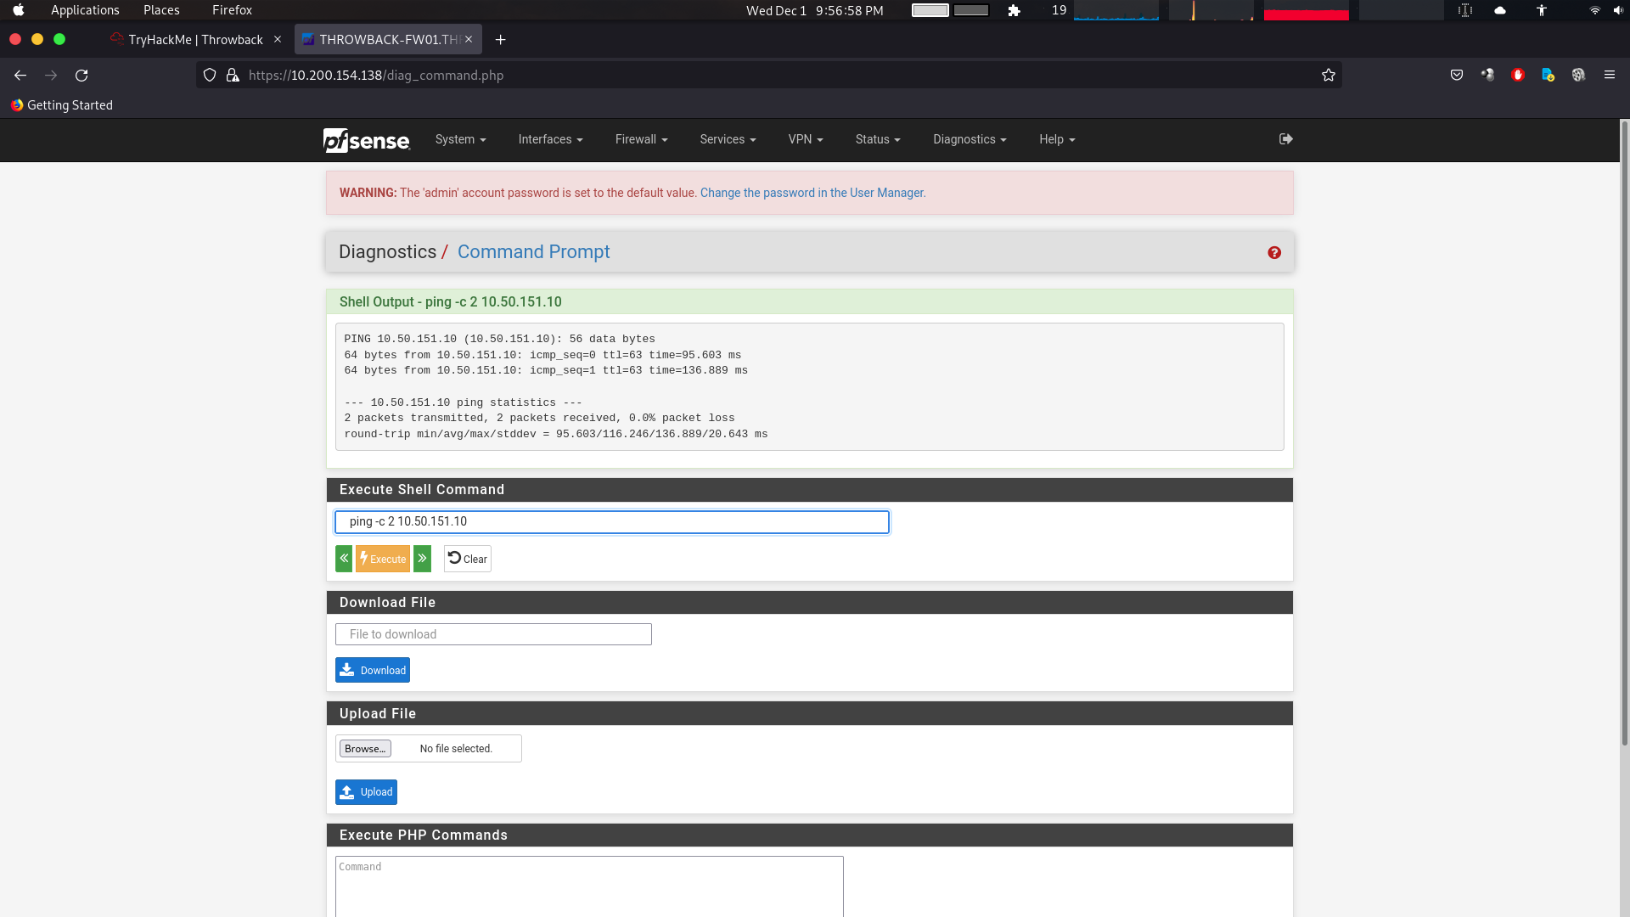Switch to TryHackMe Throwback tab
The height and width of the screenshot is (917, 1630).
[195, 40]
